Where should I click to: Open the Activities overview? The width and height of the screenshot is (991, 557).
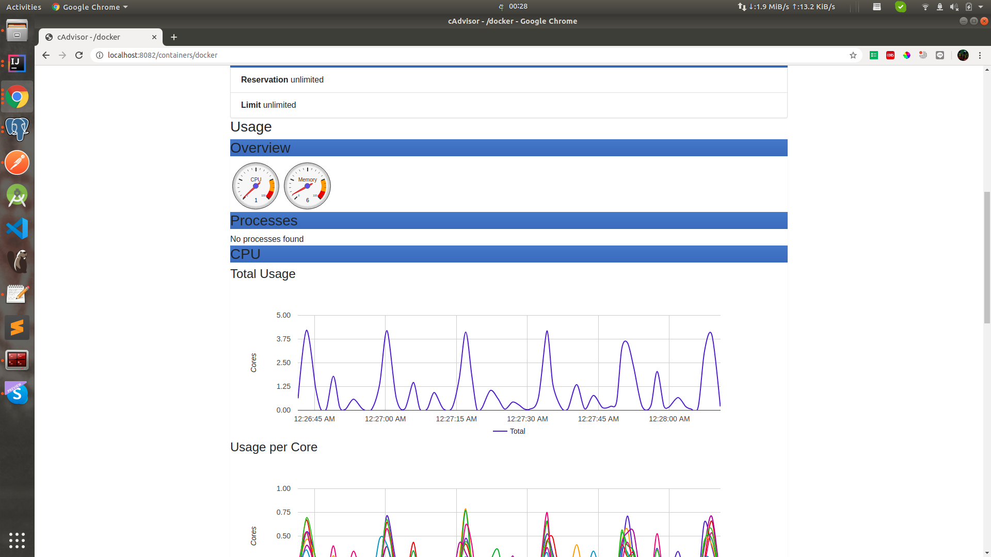coord(24,7)
